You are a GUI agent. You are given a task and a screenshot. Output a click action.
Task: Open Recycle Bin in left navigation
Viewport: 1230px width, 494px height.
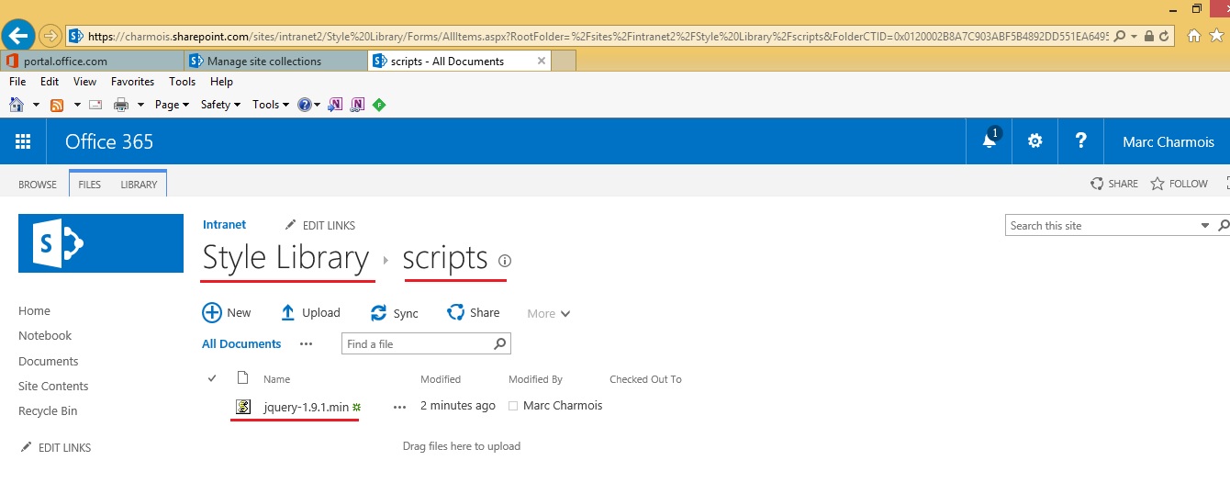pos(48,411)
